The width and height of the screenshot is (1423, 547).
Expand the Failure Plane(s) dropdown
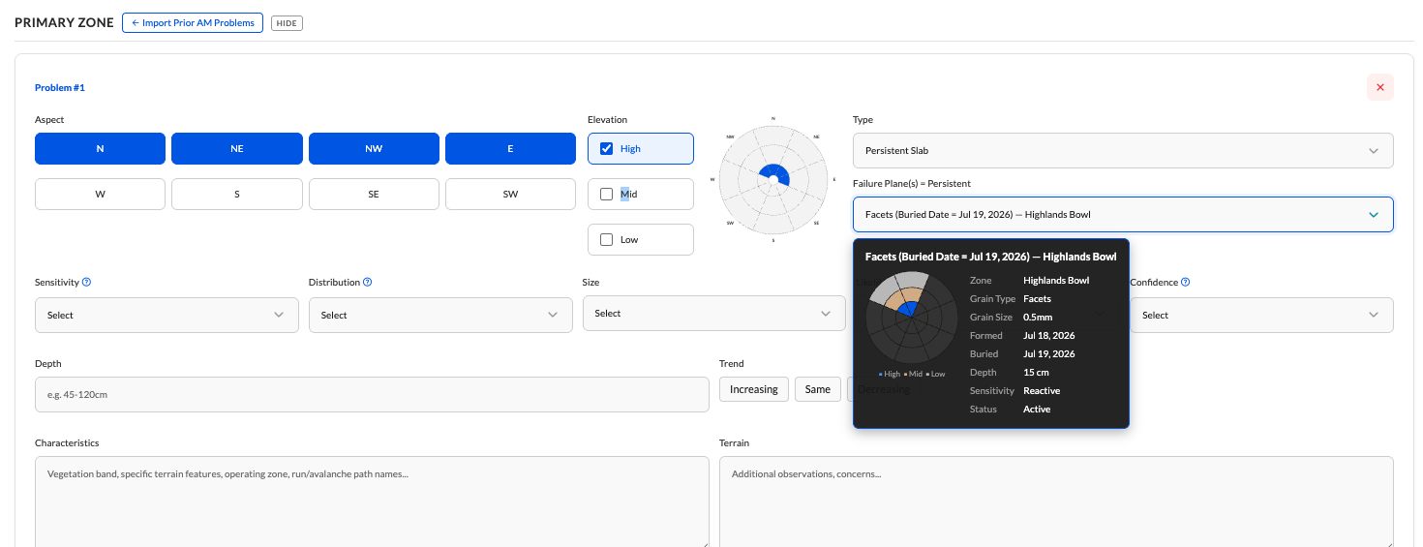tap(1123, 215)
